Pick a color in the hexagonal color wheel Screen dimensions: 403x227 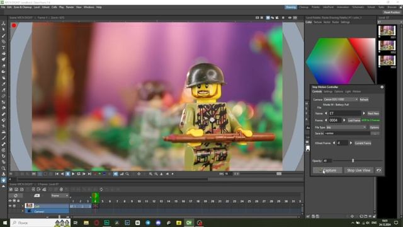[x=333, y=61]
